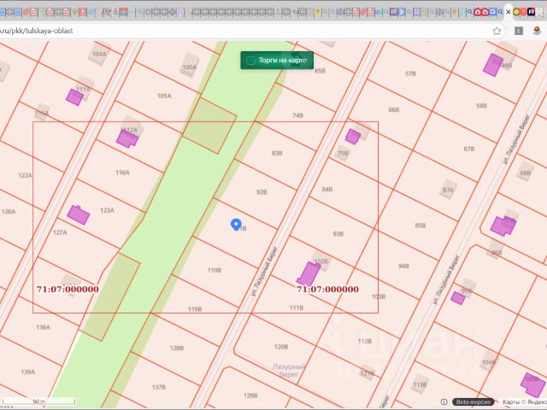Click parcel label 92B
This screenshot has width=547, height=410.
(x=262, y=192)
